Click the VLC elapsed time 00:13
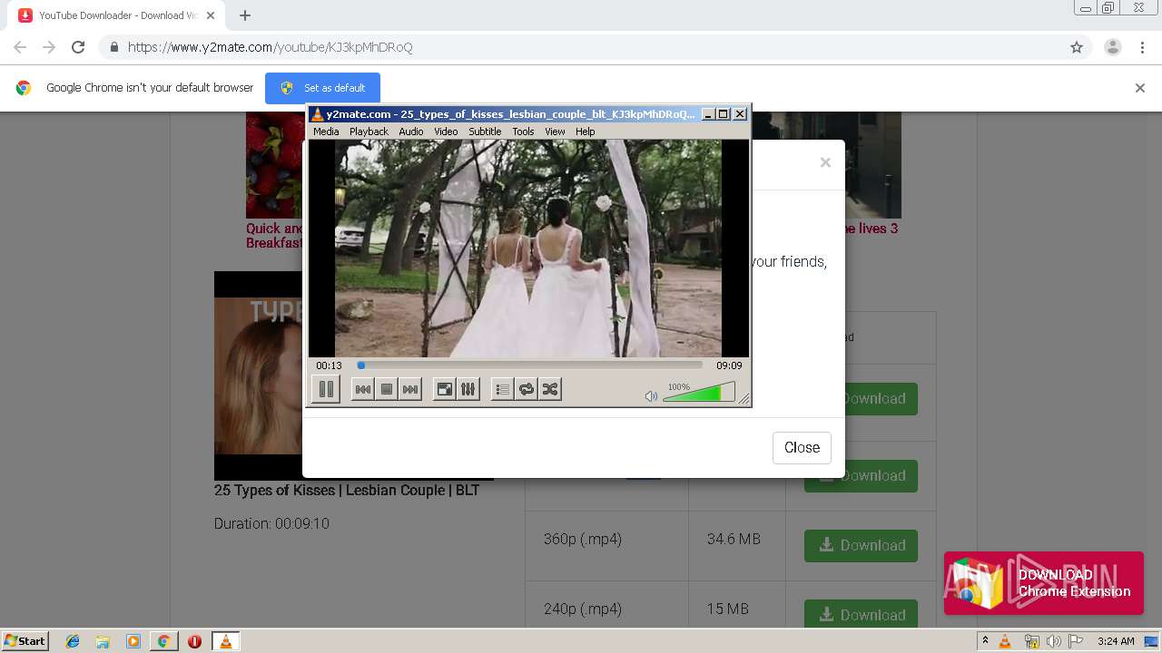This screenshot has height=653, width=1162. pos(329,365)
